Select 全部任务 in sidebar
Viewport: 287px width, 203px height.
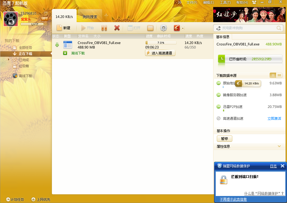point(26,48)
